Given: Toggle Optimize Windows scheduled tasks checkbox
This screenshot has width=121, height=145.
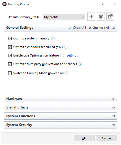Looking at the screenshot, I should [x=10, y=47].
